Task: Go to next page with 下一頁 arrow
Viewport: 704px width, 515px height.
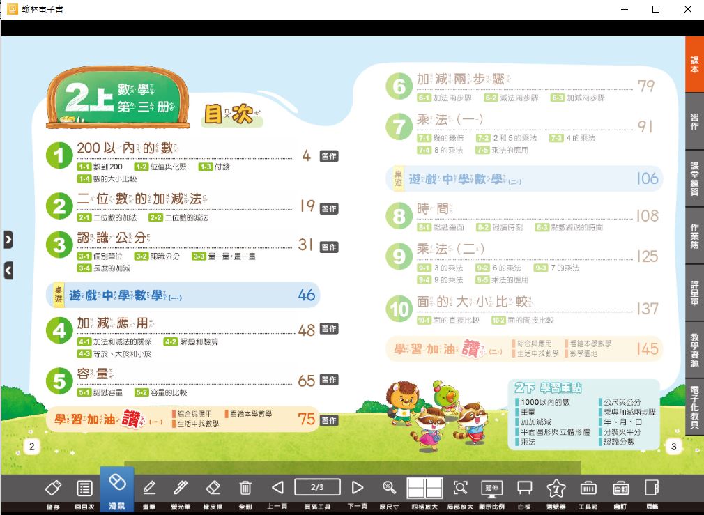Action: pyautogui.click(x=358, y=488)
